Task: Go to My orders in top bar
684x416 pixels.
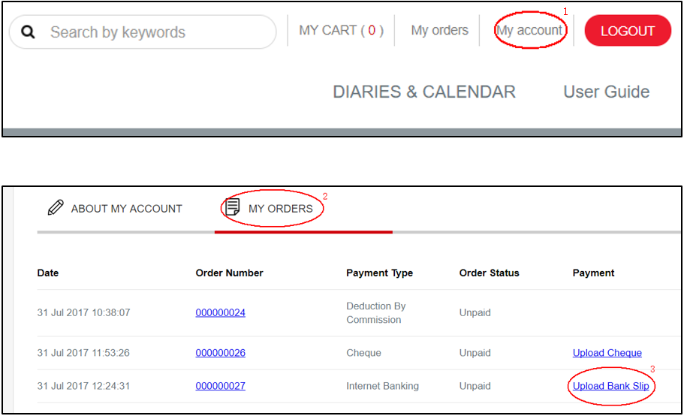Action: [439, 31]
